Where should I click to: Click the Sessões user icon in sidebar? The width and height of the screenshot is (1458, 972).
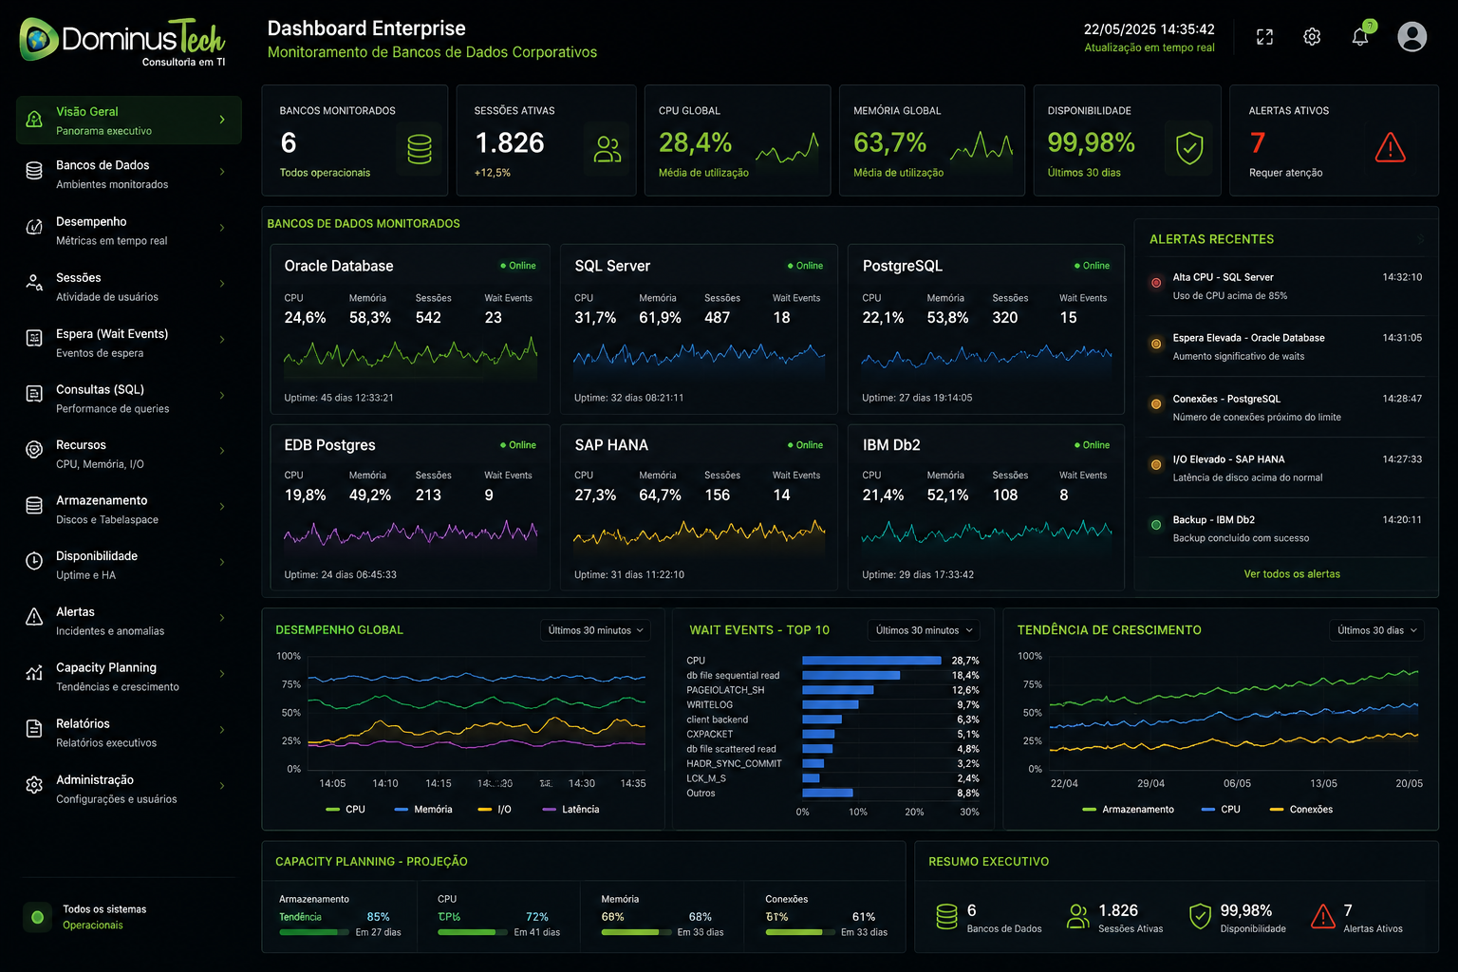coord(34,283)
